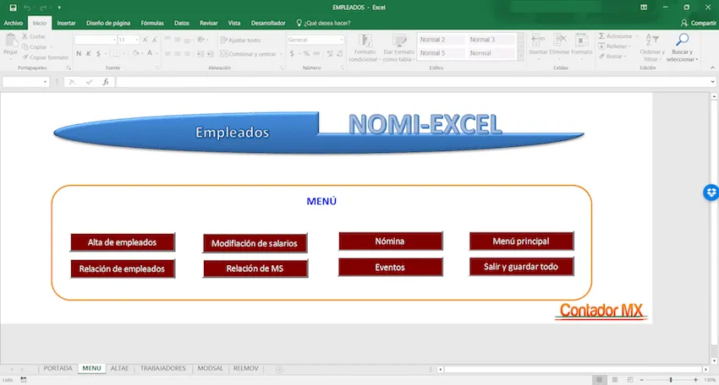Click the ¿Qué desea hacer? search box

(x=323, y=23)
